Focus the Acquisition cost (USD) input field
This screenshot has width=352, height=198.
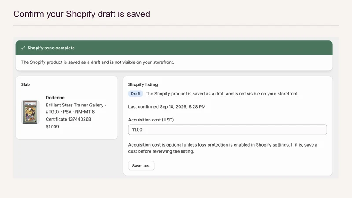click(227, 129)
